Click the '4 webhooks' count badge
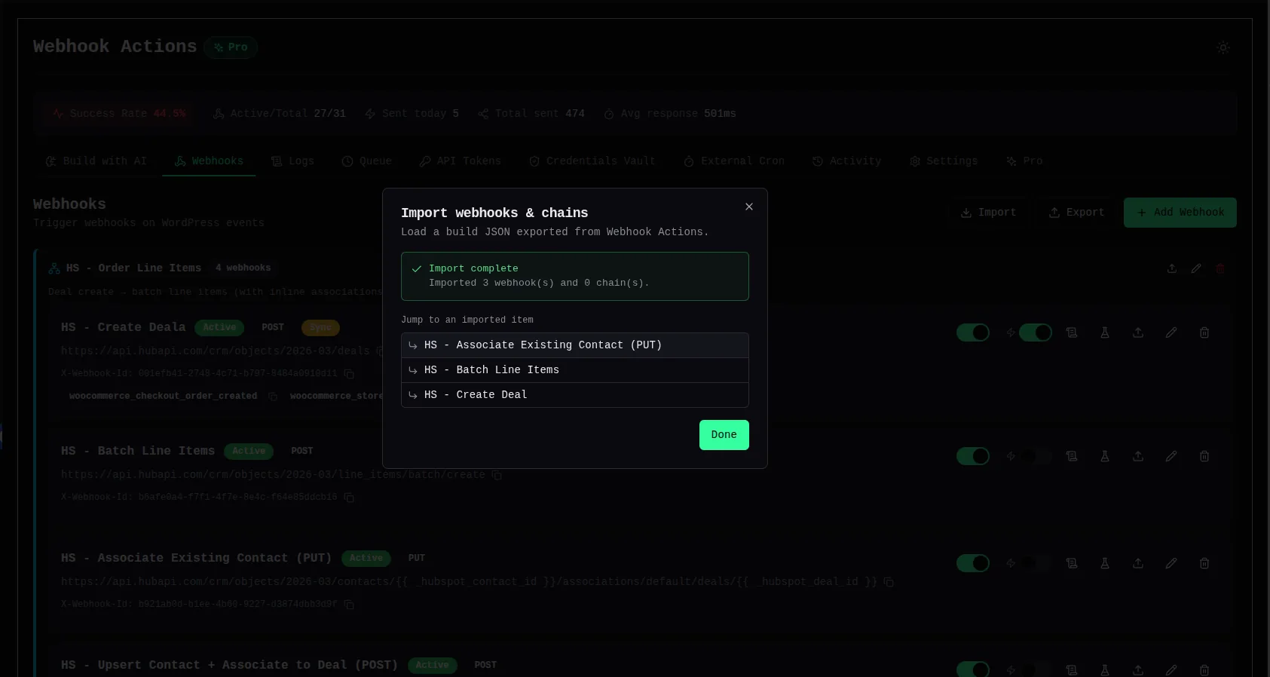1270x677 pixels. [243, 268]
